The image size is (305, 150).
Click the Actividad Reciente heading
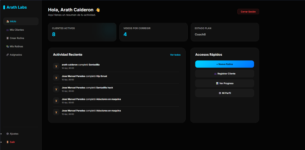pyautogui.click(x=68, y=54)
